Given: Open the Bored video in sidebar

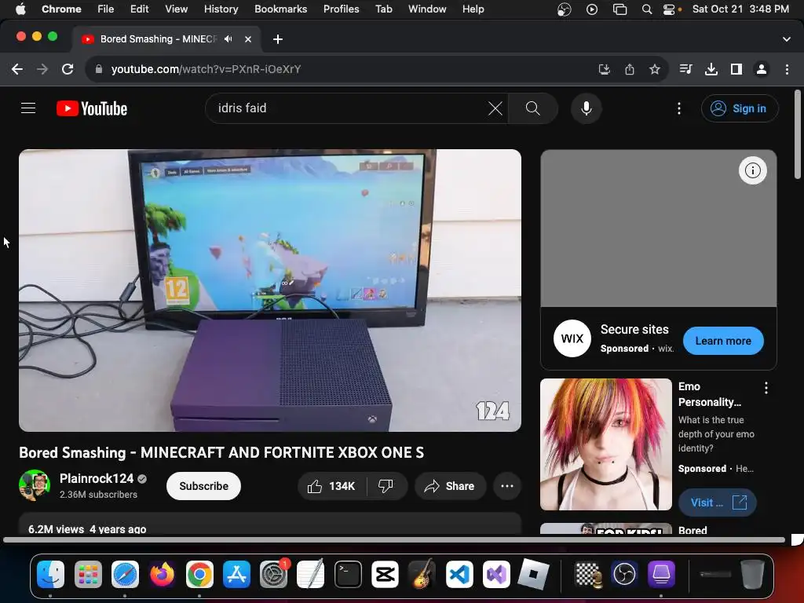Looking at the screenshot, I should pyautogui.click(x=606, y=528).
